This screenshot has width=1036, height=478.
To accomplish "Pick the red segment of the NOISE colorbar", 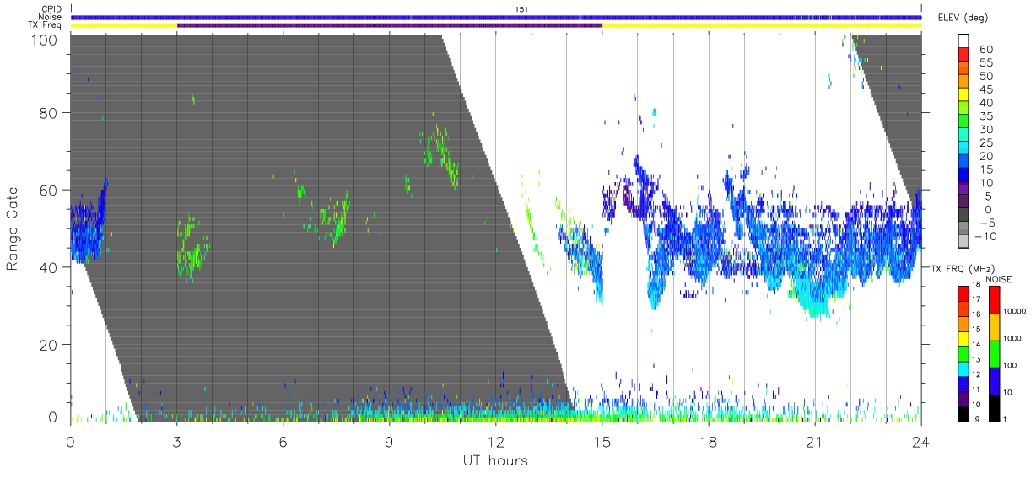I will 993,299.
